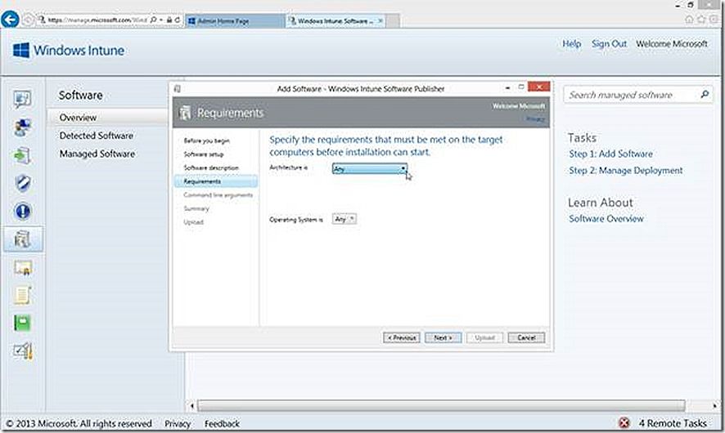The image size is (725, 433).
Task: Click the Feedback link in footer
Action: 222,423
